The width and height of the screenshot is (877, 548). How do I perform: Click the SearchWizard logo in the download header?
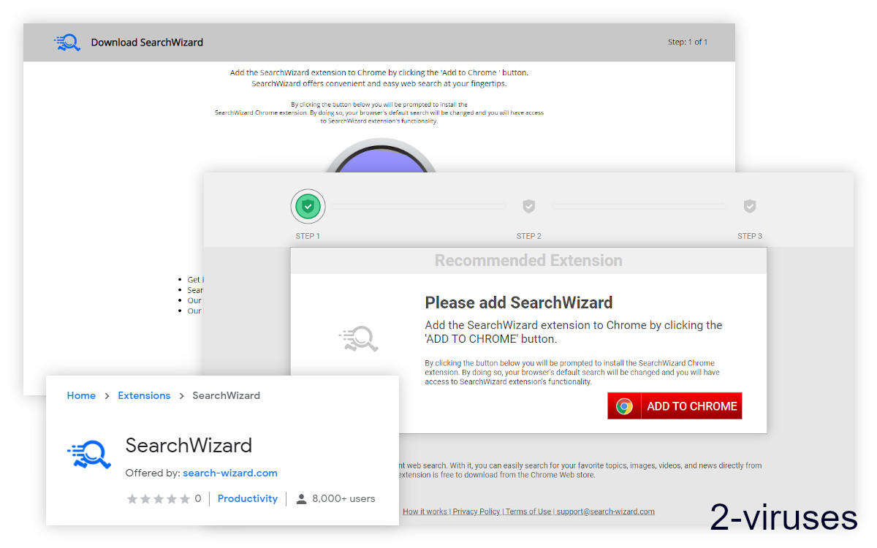pos(67,42)
